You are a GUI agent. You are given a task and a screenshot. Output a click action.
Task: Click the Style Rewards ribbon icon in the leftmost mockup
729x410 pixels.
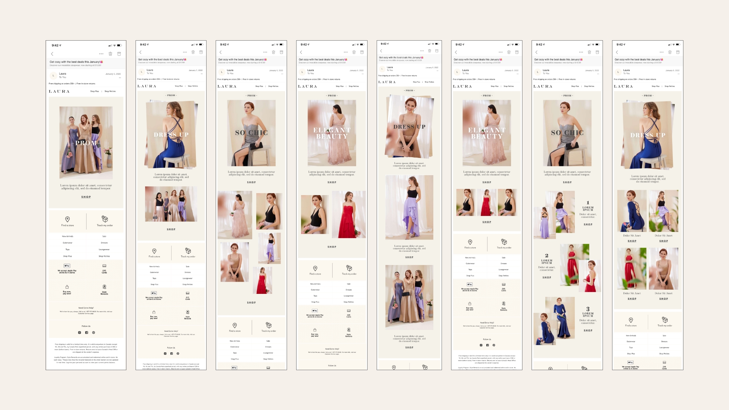coord(104,287)
